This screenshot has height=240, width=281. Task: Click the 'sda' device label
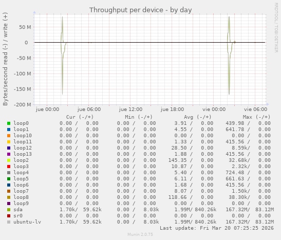pos(18,210)
